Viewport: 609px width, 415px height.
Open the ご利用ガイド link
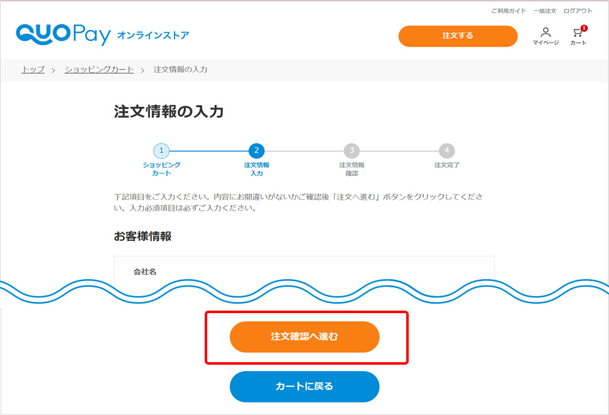click(x=509, y=11)
